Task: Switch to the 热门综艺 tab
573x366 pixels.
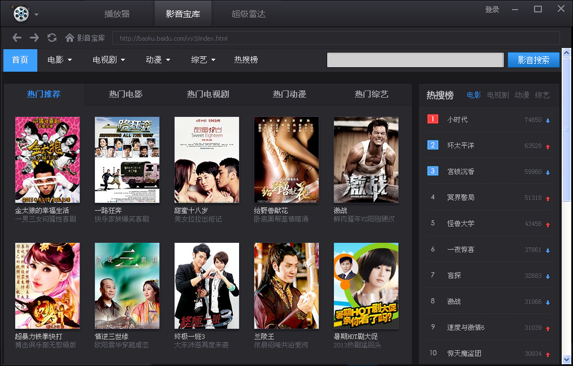Action: click(x=371, y=94)
